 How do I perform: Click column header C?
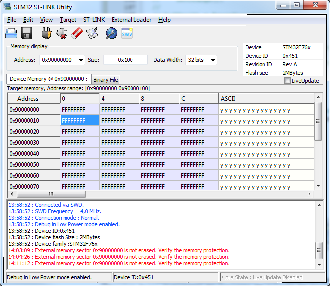point(198,98)
